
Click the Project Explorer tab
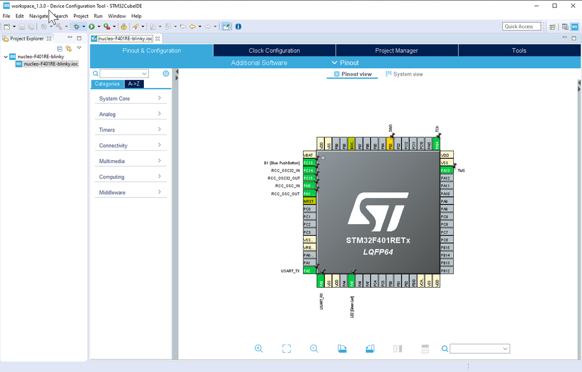(x=27, y=38)
